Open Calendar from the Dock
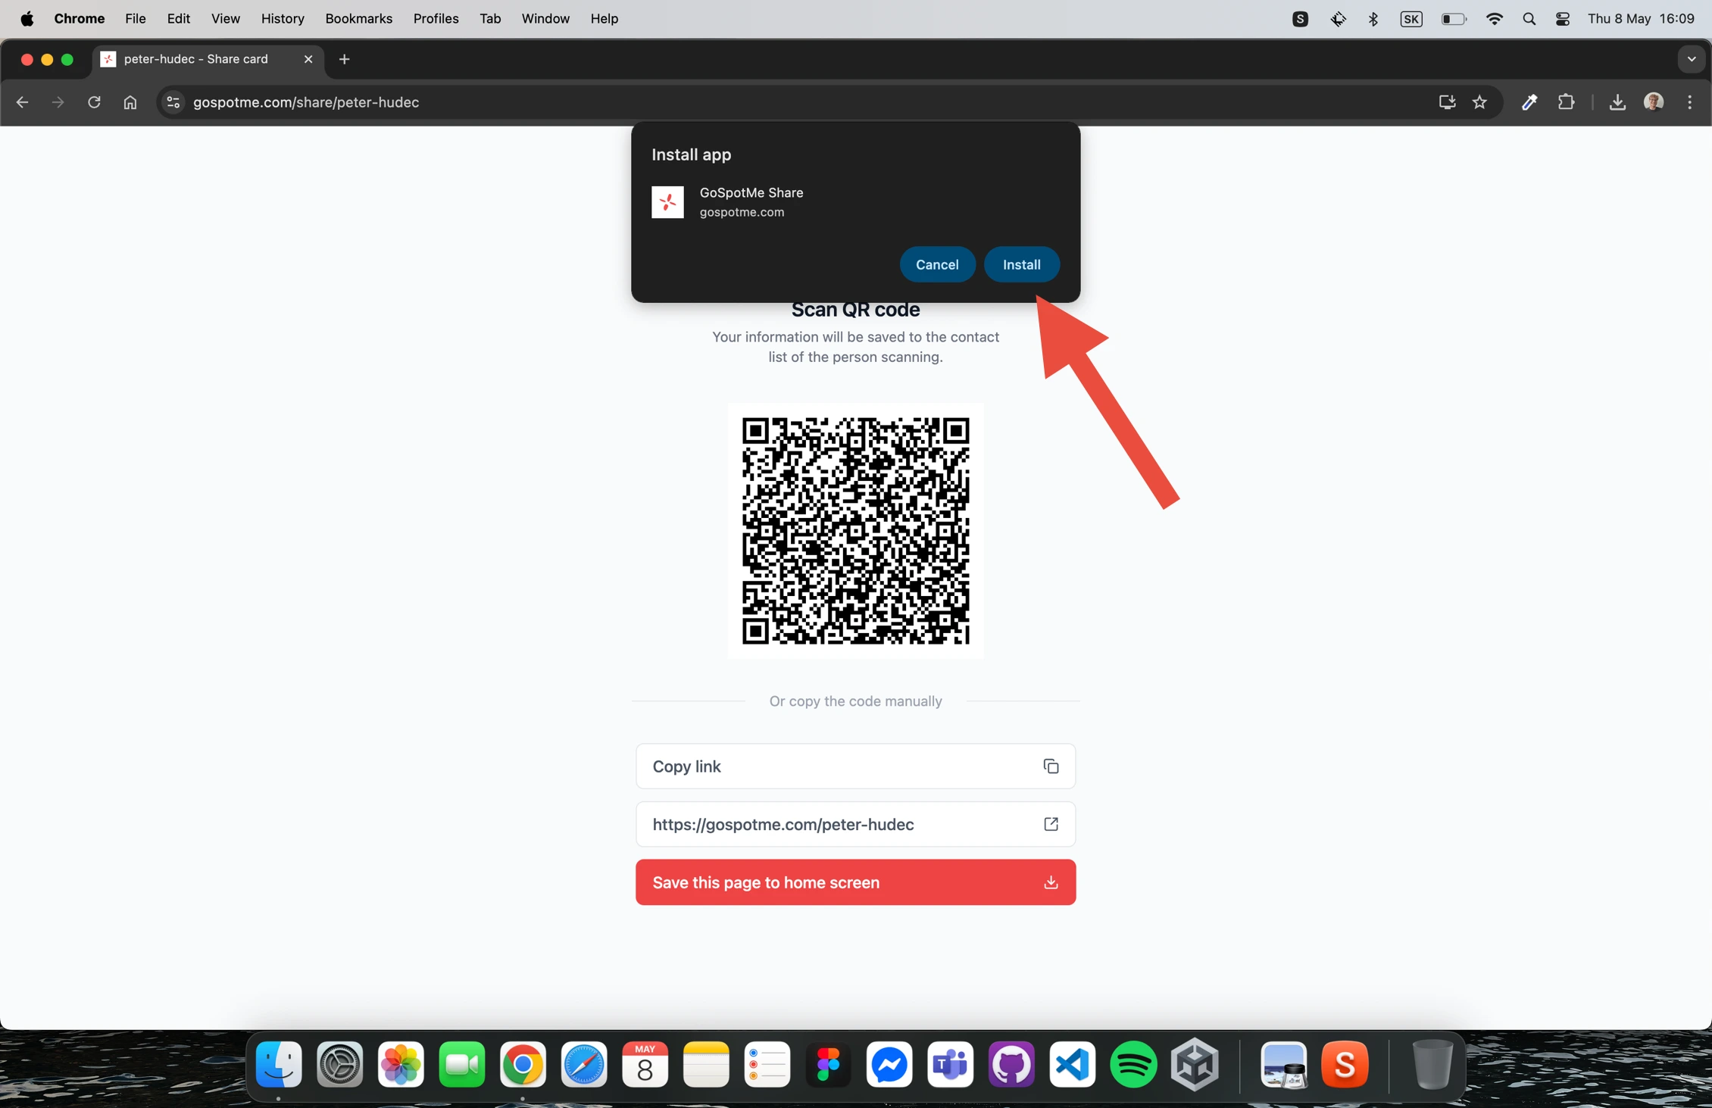 pos(645,1064)
